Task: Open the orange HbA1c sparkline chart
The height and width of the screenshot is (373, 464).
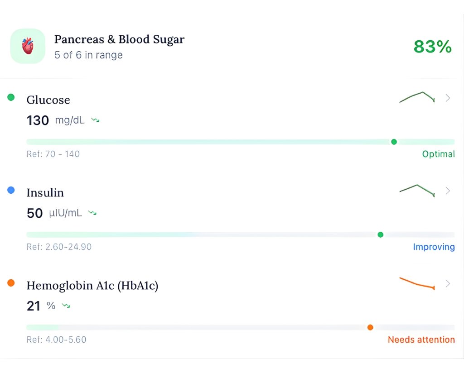Action: (x=417, y=283)
